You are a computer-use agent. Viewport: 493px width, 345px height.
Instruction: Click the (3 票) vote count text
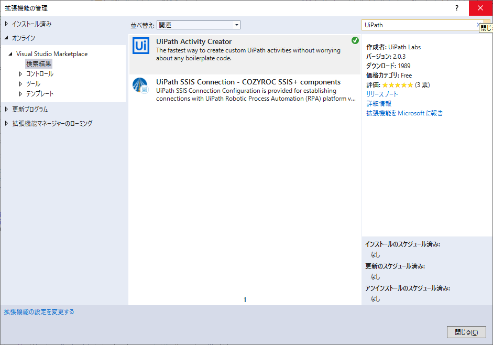coord(422,85)
